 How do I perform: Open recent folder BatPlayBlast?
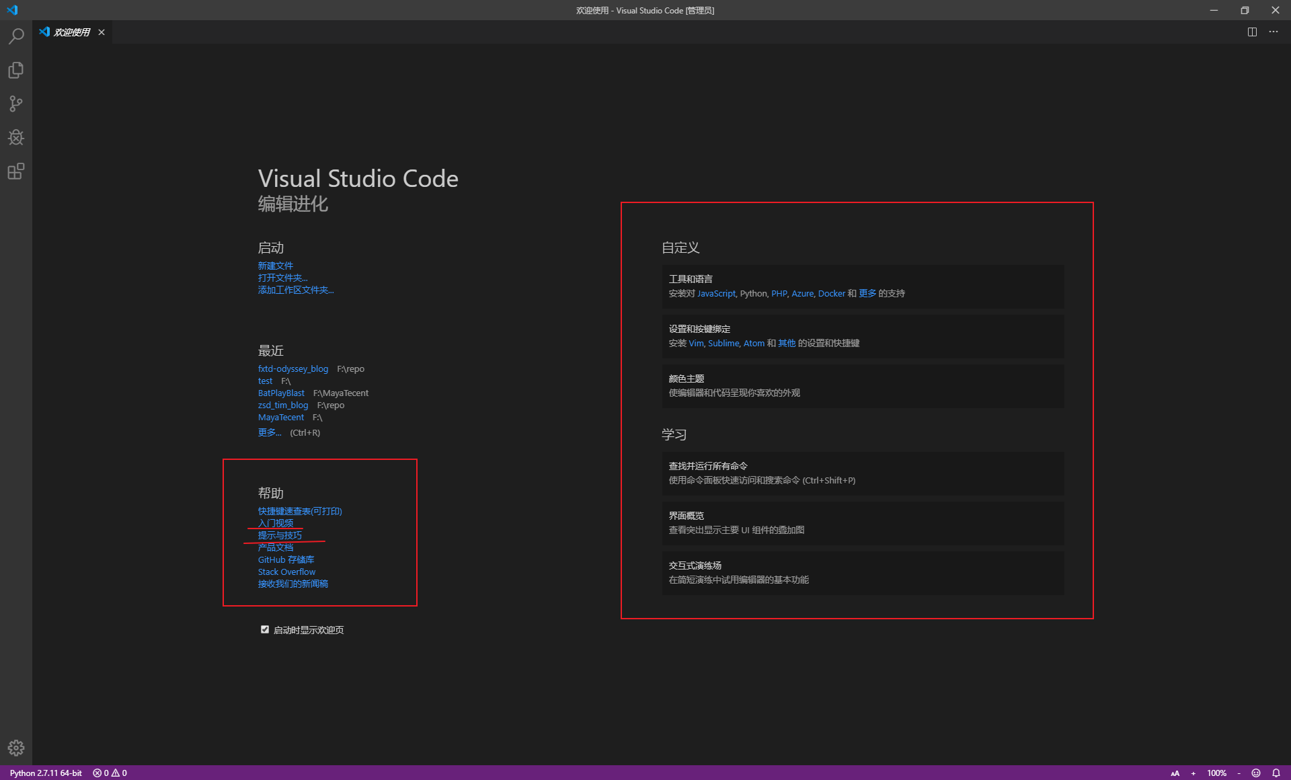pos(281,393)
